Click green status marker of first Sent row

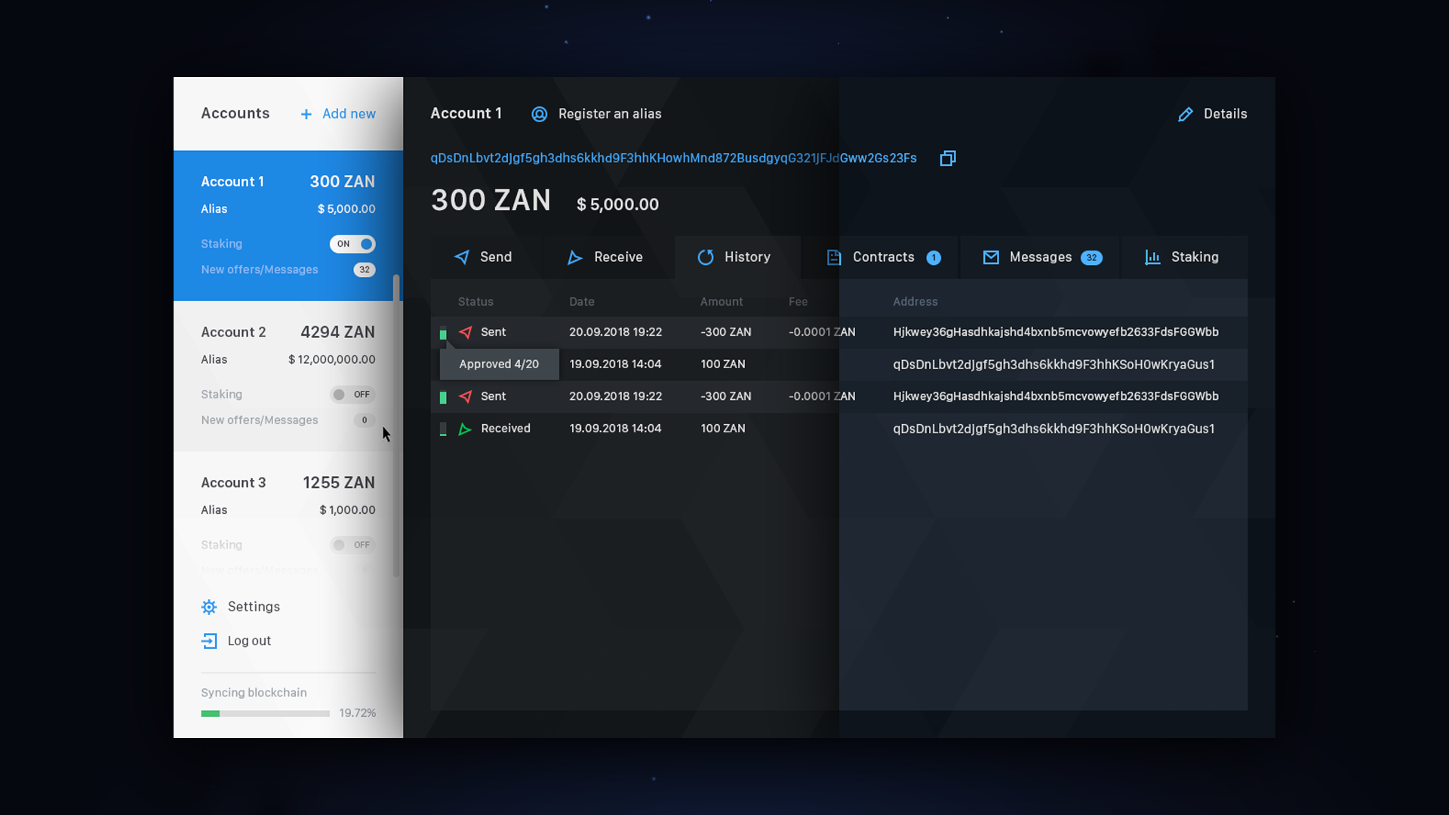coord(443,333)
